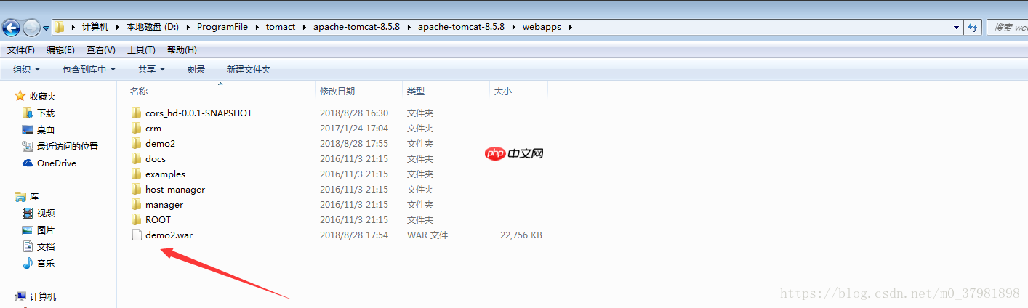This screenshot has height=308, width=1028.
Task: Select cors_hd-0.0.1-SNAPSHOT folder icon
Action: 136,113
